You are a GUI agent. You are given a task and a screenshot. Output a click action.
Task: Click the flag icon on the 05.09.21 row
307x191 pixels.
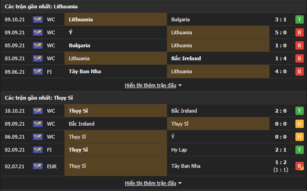[x=38, y=46]
